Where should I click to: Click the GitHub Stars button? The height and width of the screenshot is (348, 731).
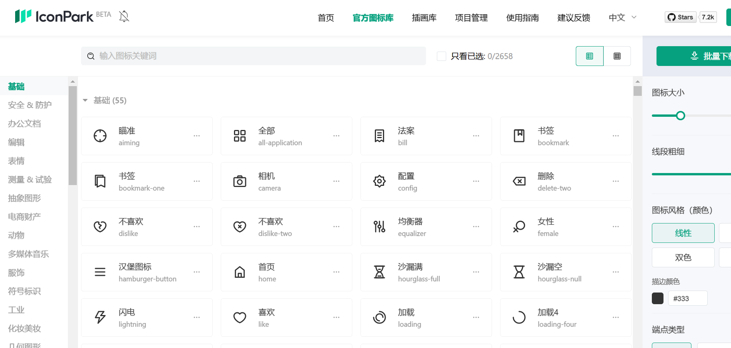tap(680, 17)
